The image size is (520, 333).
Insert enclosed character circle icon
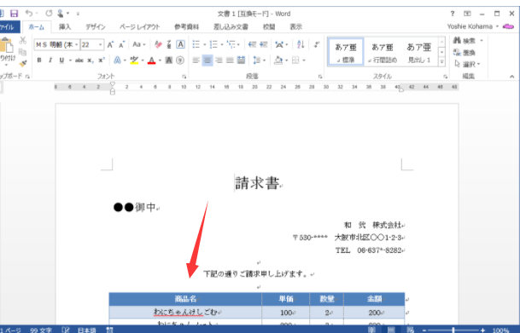(x=180, y=60)
